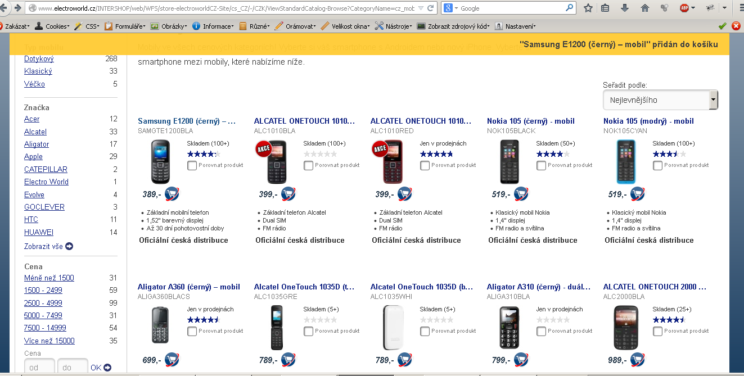Filter by Klasický phone type
744x376 pixels.
coord(38,71)
